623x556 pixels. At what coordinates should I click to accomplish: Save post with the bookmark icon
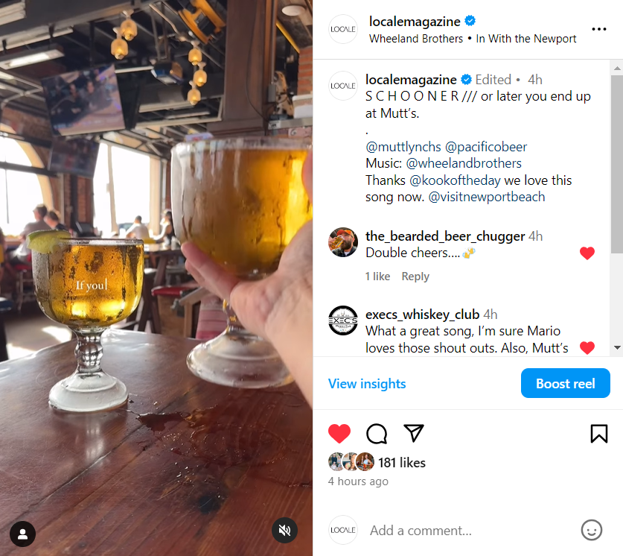point(598,434)
